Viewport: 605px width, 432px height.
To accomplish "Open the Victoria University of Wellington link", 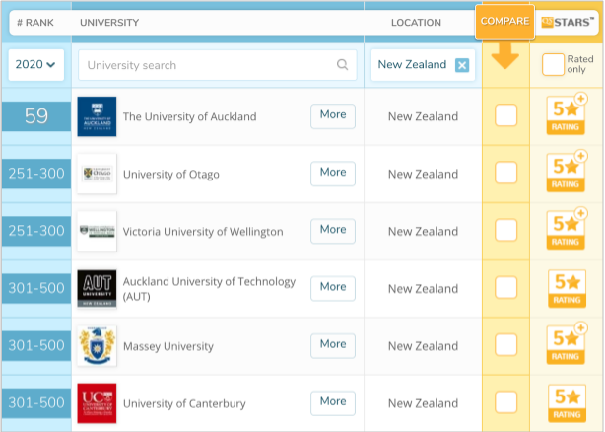I will coord(202,232).
